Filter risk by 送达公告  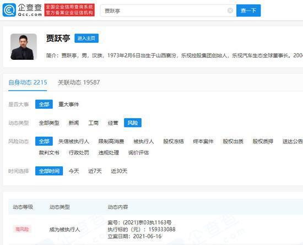click(x=293, y=141)
